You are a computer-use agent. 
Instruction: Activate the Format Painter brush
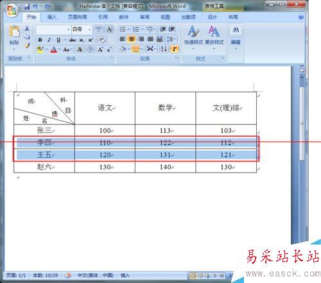pos(27,46)
